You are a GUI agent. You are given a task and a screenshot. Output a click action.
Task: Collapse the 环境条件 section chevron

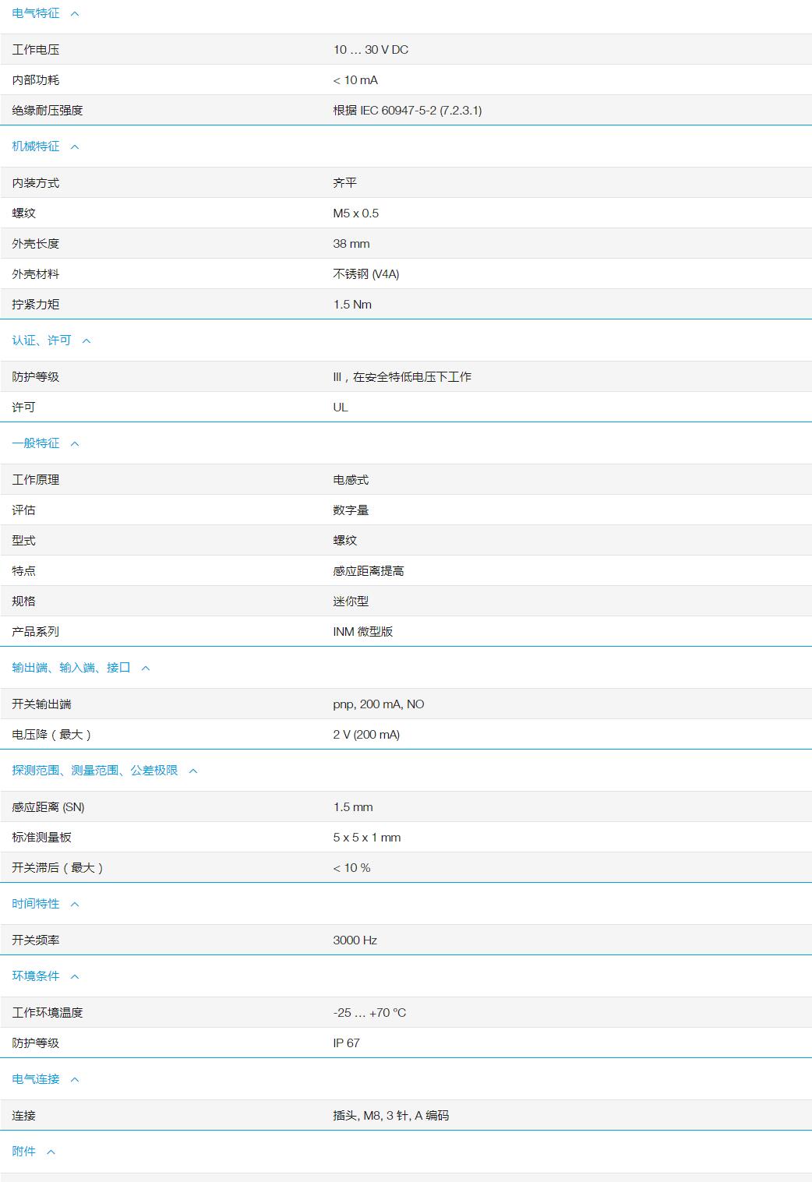73,976
